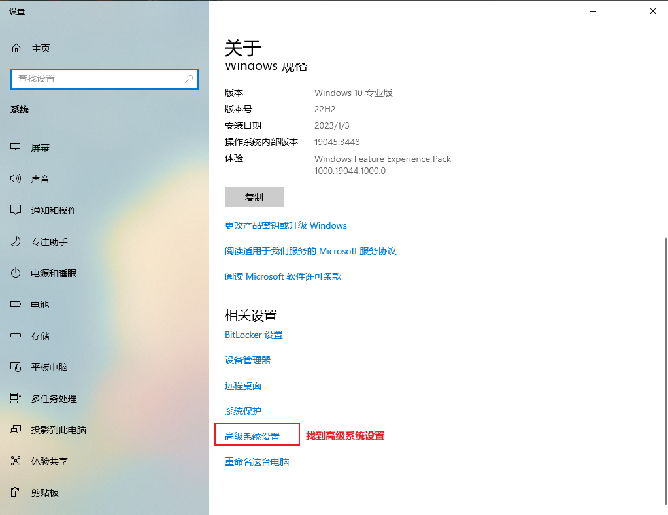Screen dimensions: 668x515
Task: Click the magnifier icon in the search box
Action: tap(189, 79)
